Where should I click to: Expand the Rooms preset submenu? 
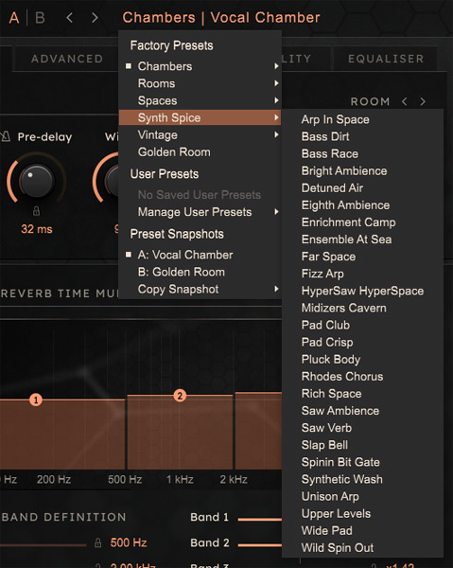pos(200,83)
